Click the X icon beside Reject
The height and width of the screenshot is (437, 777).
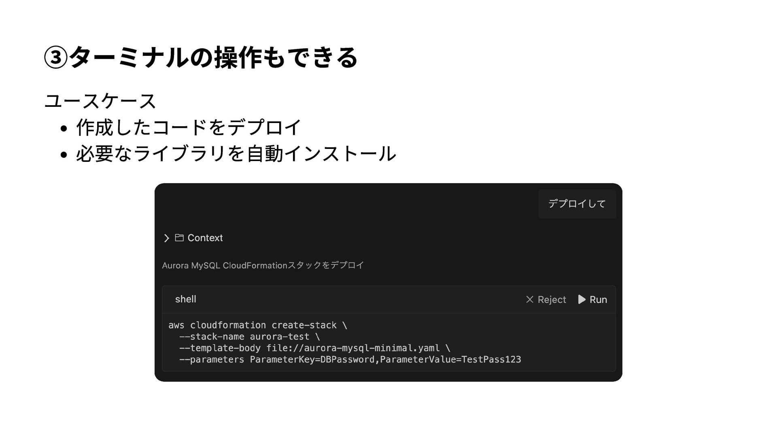[x=529, y=299]
